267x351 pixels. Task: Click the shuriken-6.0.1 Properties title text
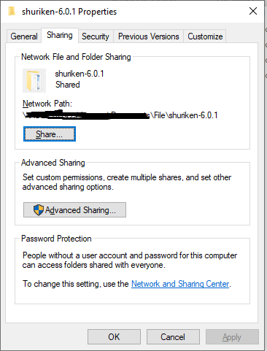coord(69,12)
